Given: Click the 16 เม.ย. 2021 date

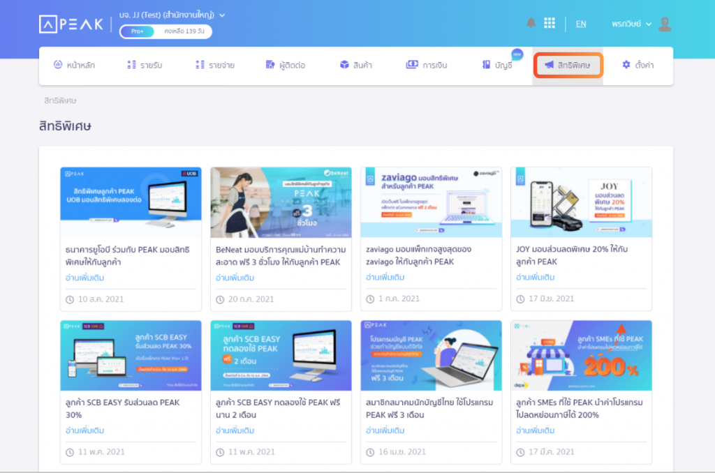Looking at the screenshot, I should (402, 452).
